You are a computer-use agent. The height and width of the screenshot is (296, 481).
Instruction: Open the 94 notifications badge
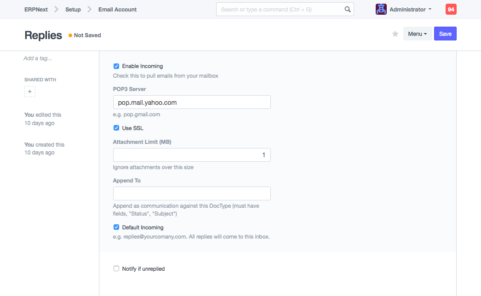[451, 9]
